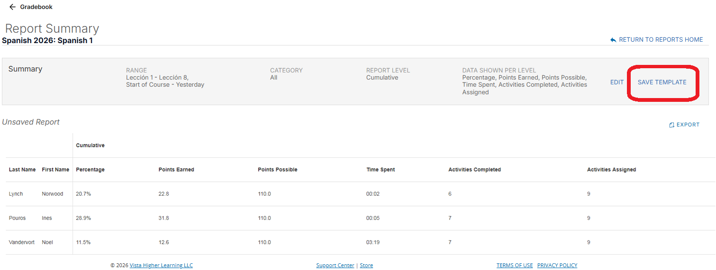716x270 pixels.
Task: Select first name Ines
Action: pos(47,218)
